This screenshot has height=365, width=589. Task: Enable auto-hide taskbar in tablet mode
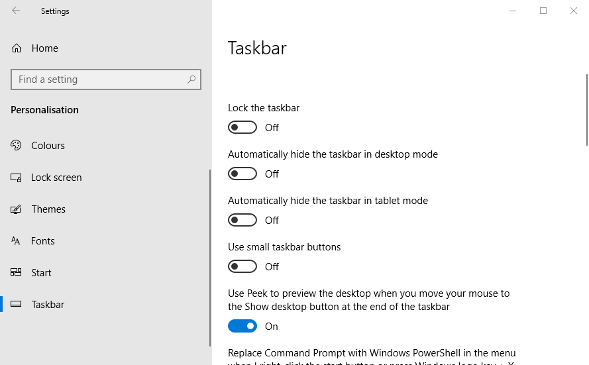[242, 220]
